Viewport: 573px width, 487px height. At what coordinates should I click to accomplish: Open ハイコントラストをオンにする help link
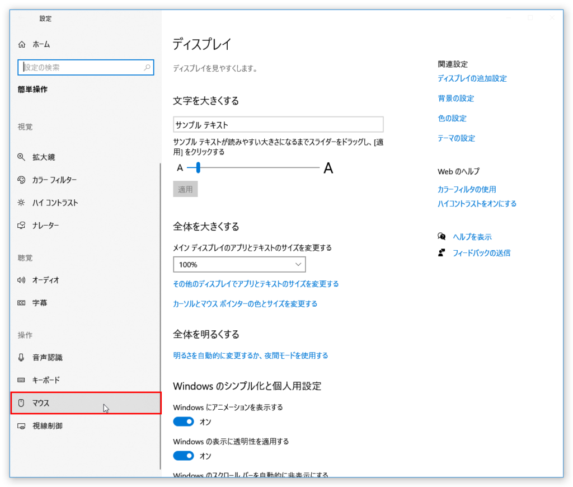(x=477, y=204)
